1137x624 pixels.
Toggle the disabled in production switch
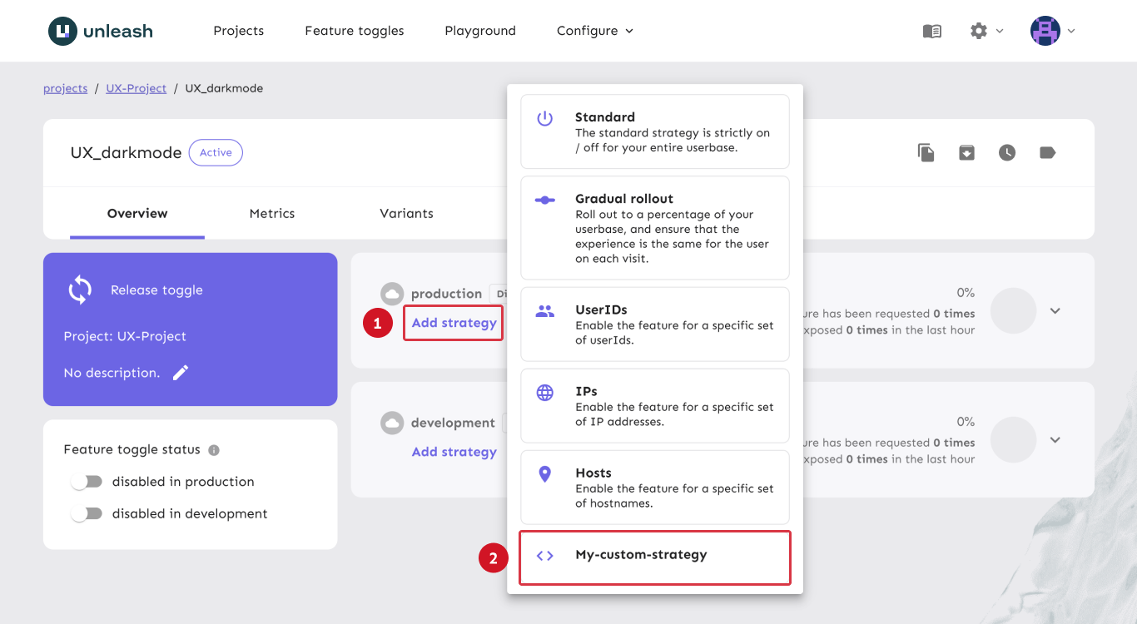(86, 482)
